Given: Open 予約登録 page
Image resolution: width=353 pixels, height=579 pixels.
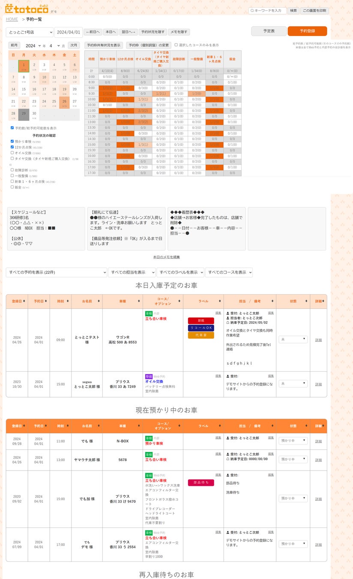Looking at the screenshot, I should click(307, 31).
